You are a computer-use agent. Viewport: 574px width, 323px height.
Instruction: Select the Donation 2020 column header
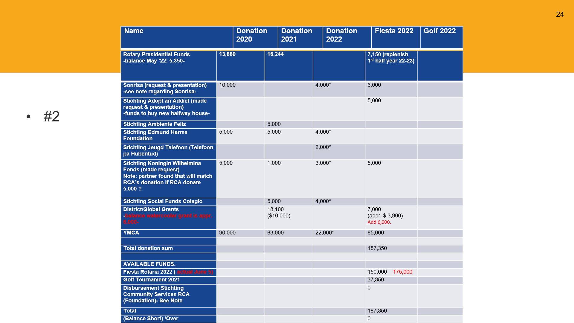pyautogui.click(x=255, y=37)
